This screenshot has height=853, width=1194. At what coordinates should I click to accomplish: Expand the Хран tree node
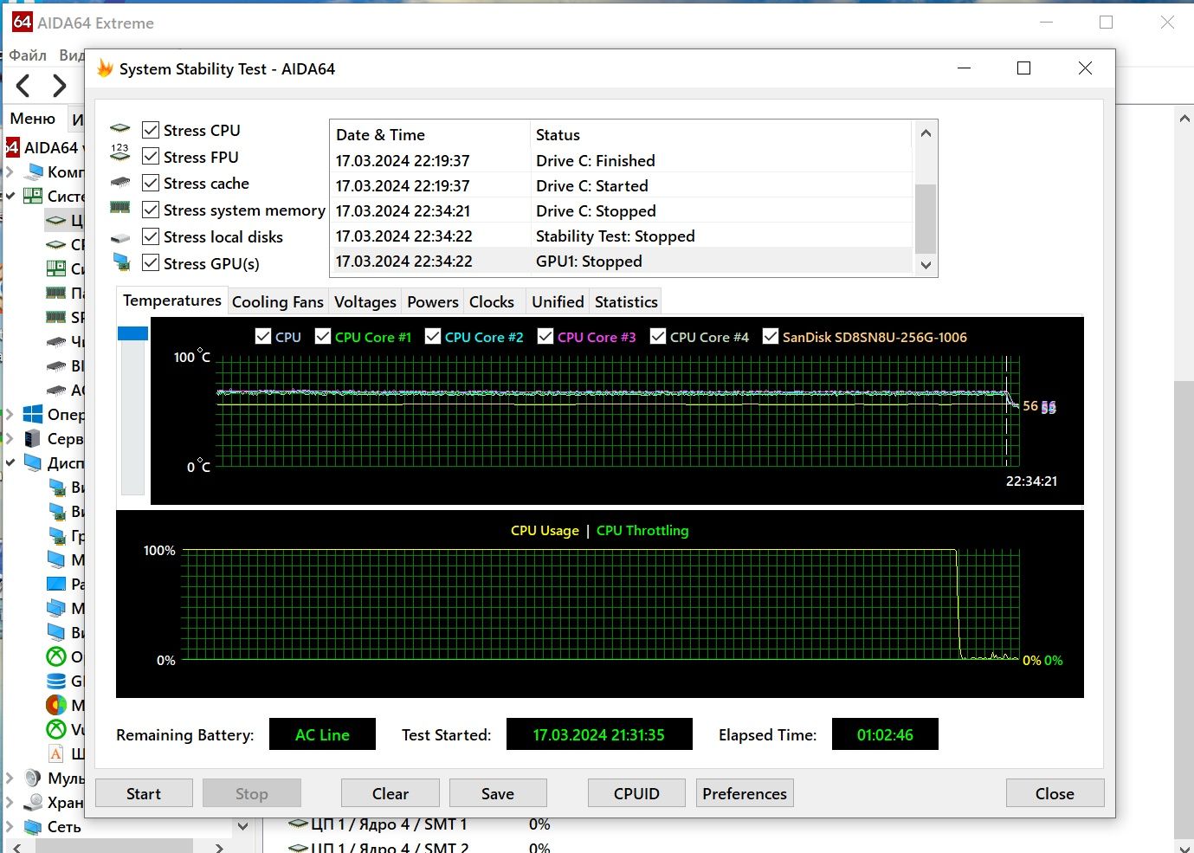pos(10,802)
